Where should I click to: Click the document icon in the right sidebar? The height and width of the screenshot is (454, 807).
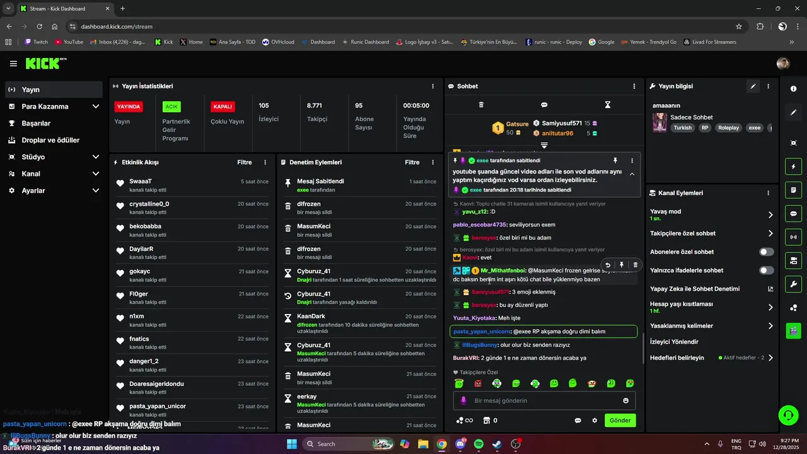coord(793,190)
